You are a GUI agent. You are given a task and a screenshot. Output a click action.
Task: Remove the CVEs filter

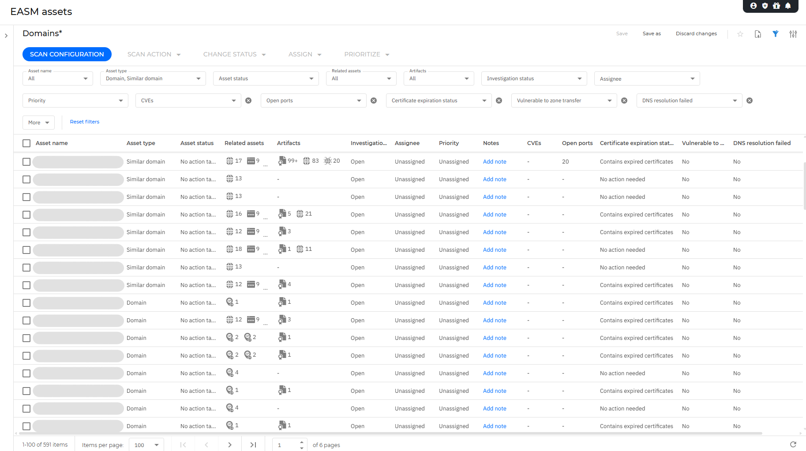(248, 101)
